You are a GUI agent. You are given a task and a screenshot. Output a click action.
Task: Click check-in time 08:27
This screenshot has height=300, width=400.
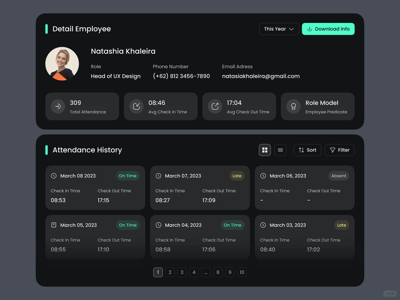163,200
